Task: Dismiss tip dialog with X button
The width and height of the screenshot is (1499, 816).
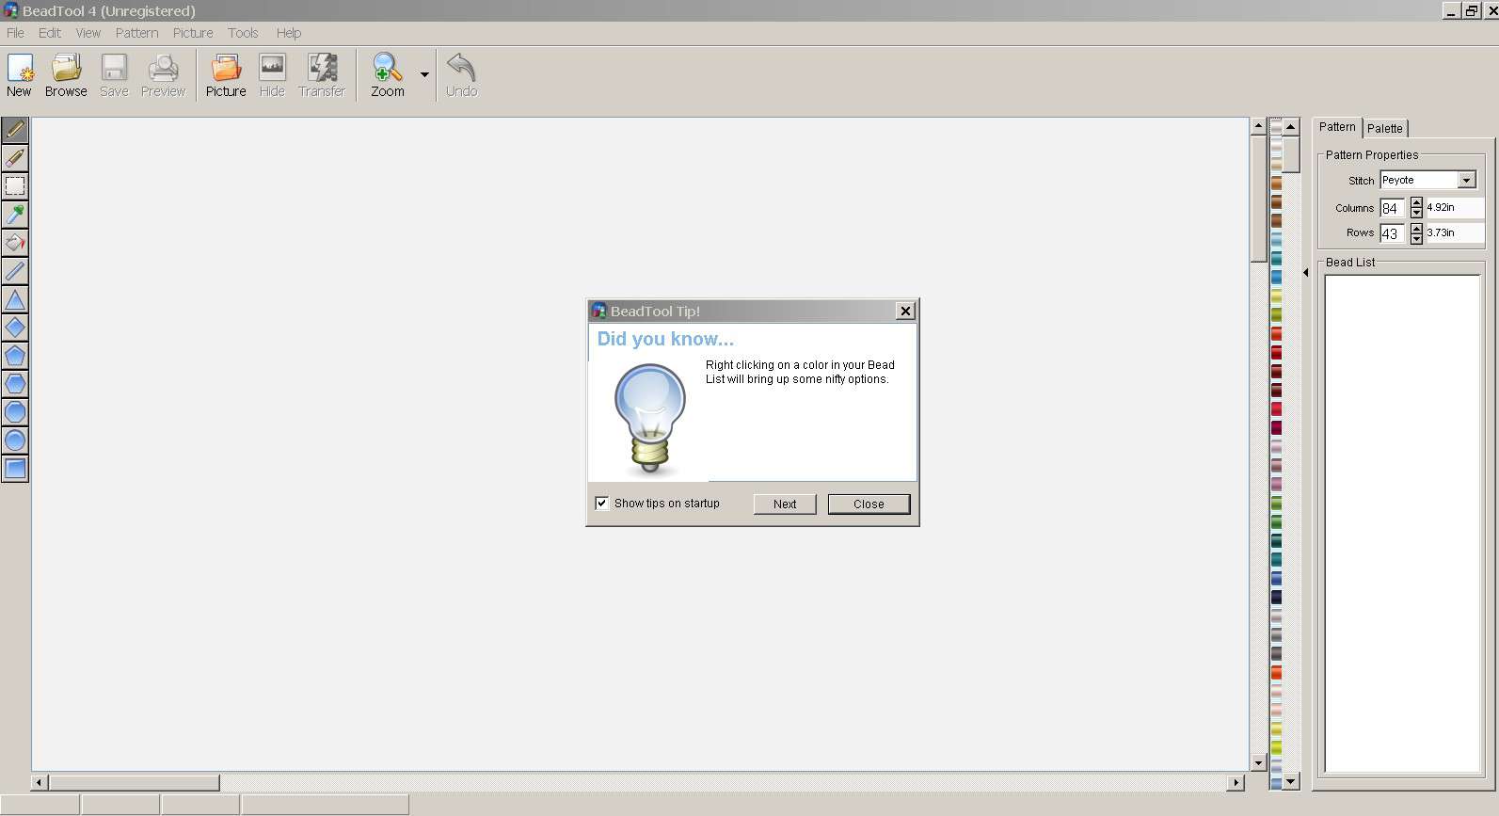Action: coord(905,311)
